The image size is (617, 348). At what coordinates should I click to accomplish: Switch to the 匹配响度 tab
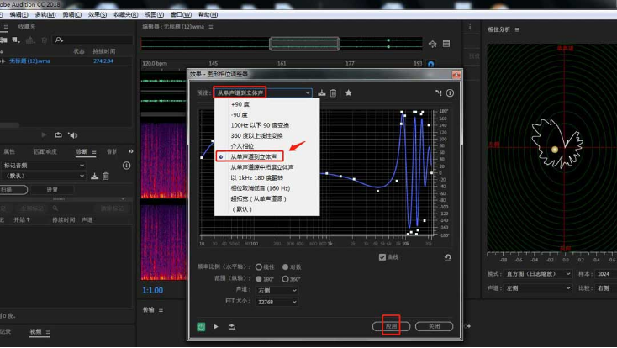pos(45,151)
